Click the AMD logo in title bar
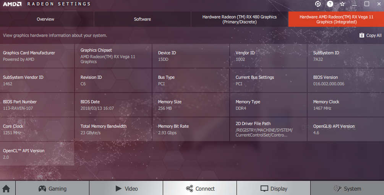 [12, 4]
